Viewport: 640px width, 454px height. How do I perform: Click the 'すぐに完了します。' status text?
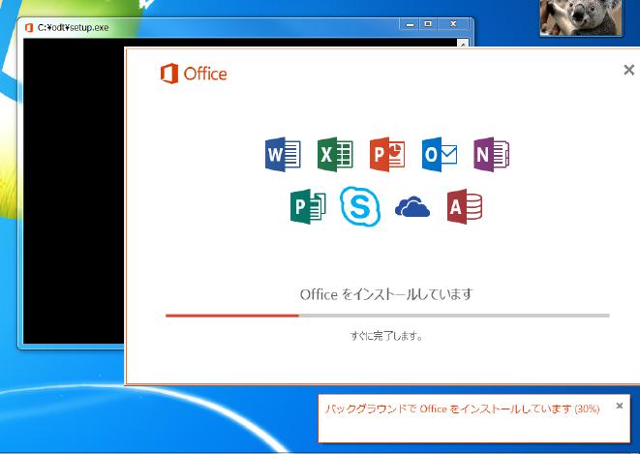(386, 336)
